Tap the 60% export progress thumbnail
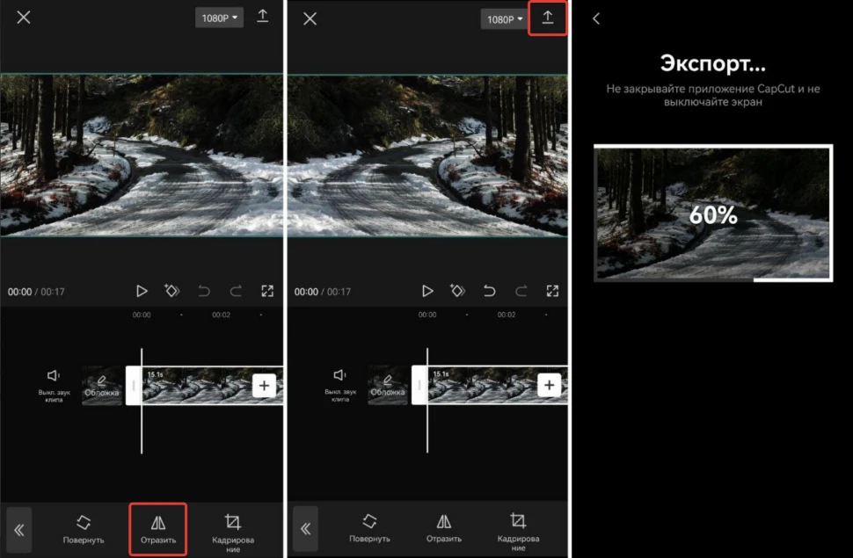Screen dimensions: 853x558 [x=713, y=214]
